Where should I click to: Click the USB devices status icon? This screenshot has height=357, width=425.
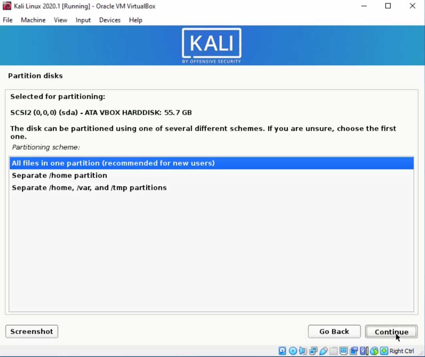click(323, 351)
